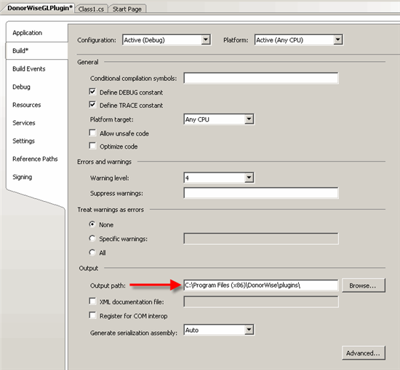Open the Configuration dropdown arrow
The width and height of the screenshot is (400, 370).
pos(206,40)
